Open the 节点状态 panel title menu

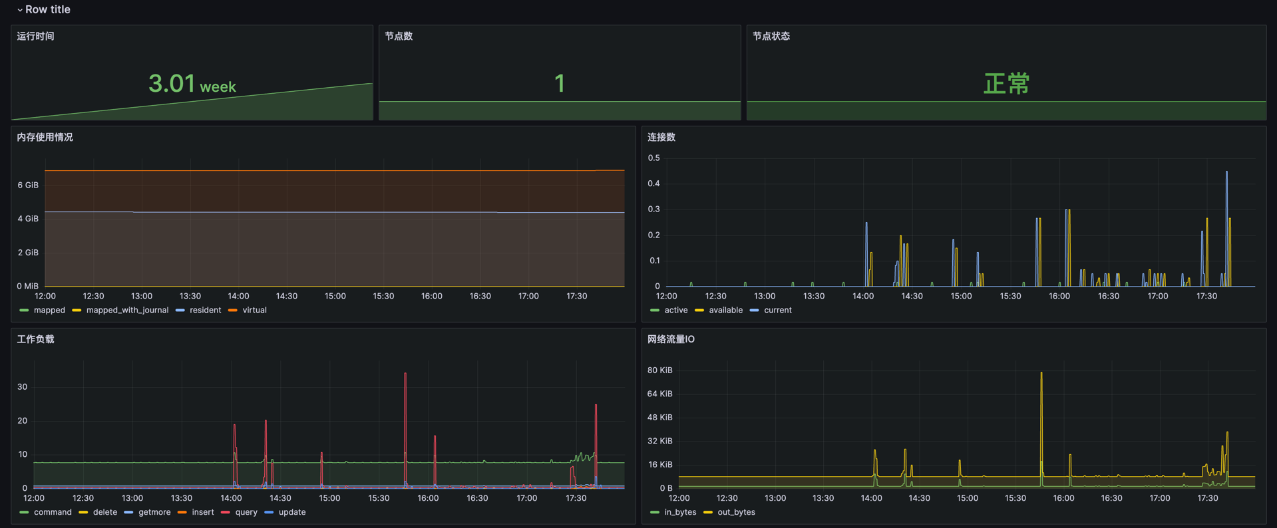[771, 36]
